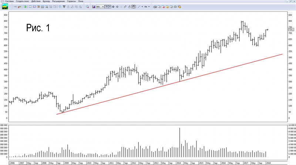296x165 pixels.
Task: Click the envelope mail icon
Action: [x=175, y=7]
